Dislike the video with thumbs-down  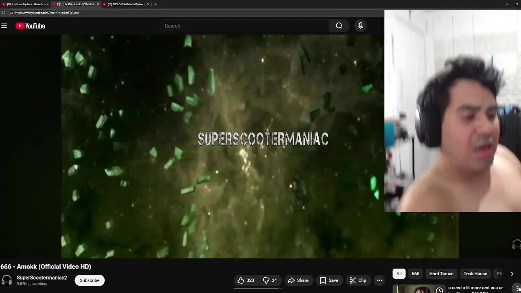tap(270, 280)
